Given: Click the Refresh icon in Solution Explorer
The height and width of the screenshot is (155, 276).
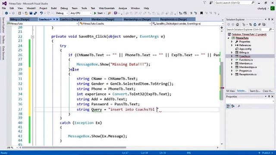Looking at the screenshot, I should [255, 25].
